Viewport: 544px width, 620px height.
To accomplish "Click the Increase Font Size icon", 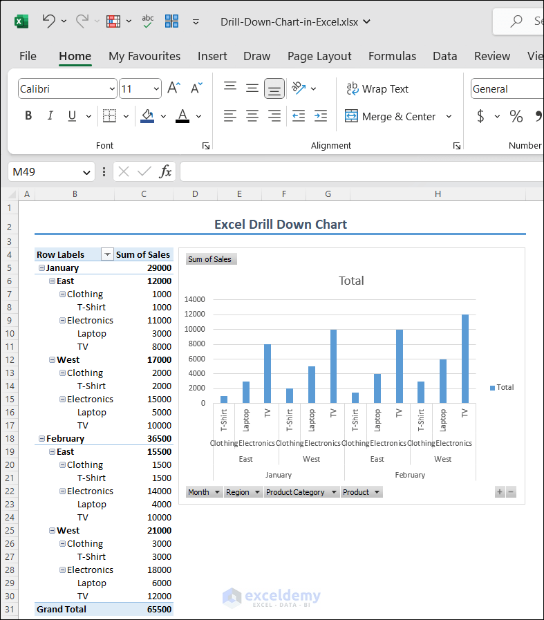I will coord(173,88).
